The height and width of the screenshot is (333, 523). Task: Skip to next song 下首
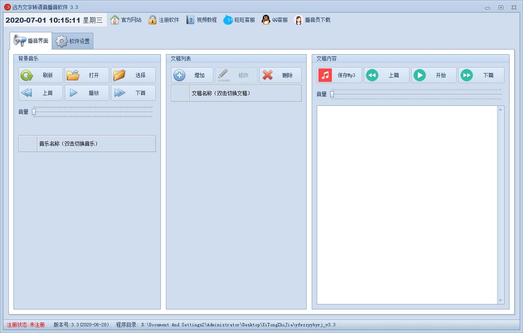coord(133,93)
